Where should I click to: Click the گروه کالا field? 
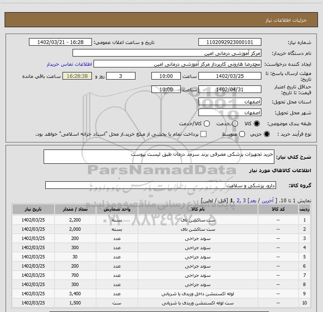(x=161, y=185)
